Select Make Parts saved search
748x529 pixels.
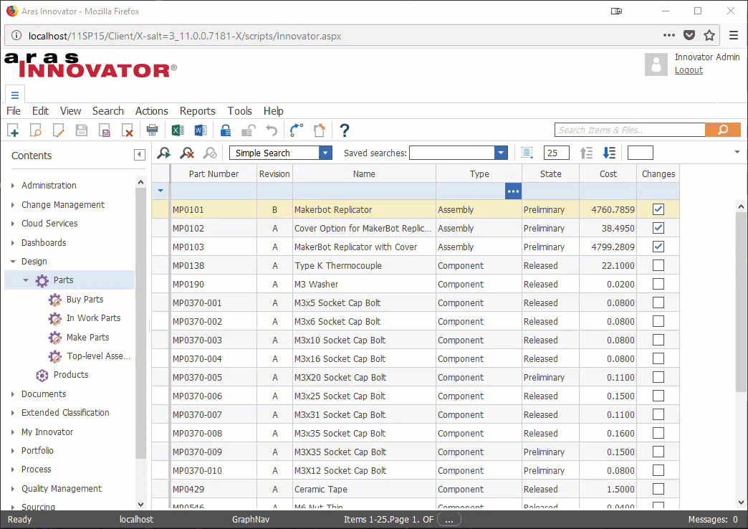(x=88, y=337)
